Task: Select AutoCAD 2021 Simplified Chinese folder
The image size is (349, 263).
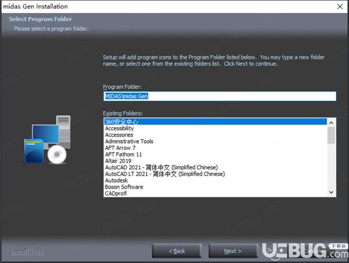Action: point(215,168)
